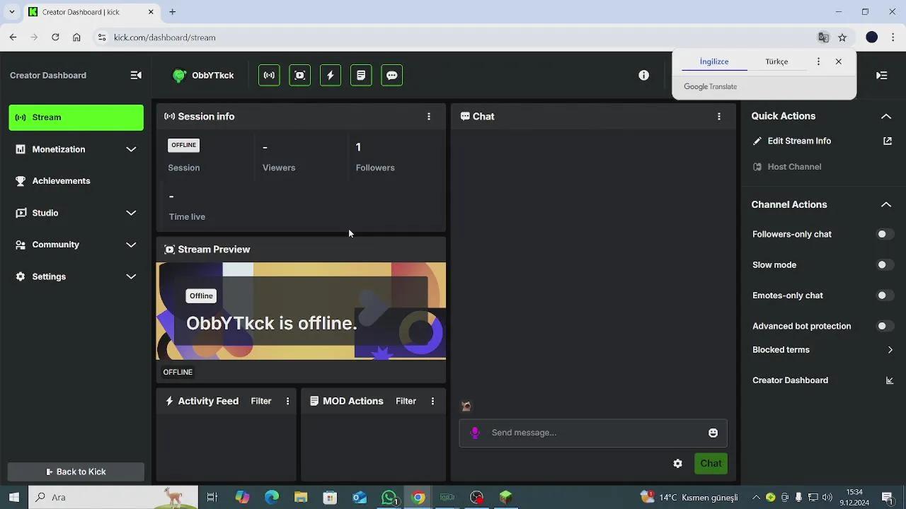The width and height of the screenshot is (906, 509).
Task: Close the Google Translate popup
Action: pos(839,62)
